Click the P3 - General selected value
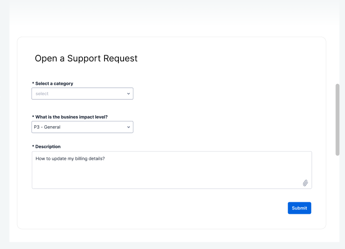Screen dimensions: 345x249 47,127
